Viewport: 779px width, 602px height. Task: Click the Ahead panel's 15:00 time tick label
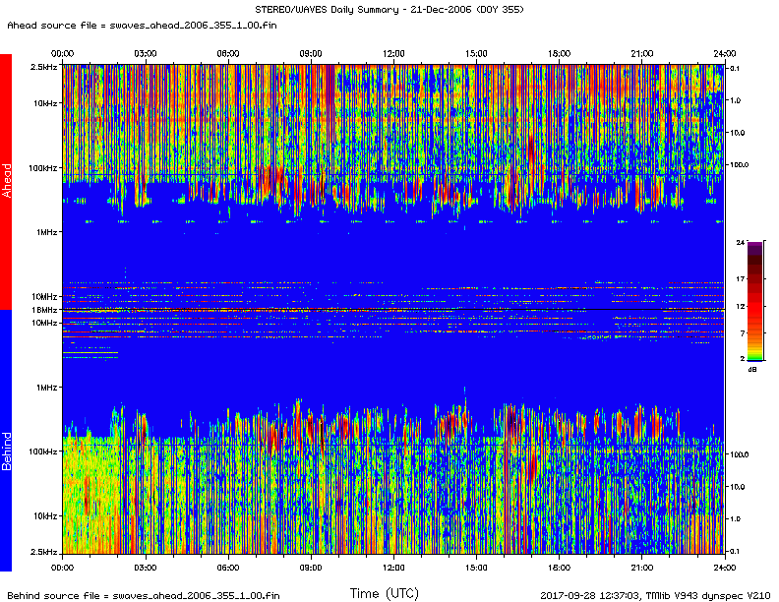click(476, 54)
